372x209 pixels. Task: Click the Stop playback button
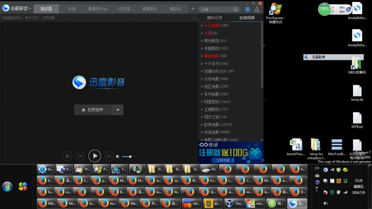[x=67, y=156]
